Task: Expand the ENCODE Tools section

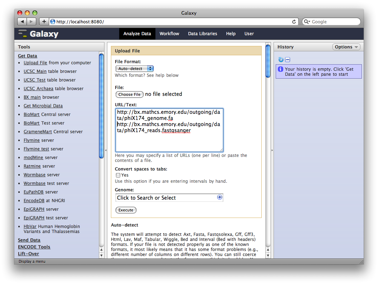Action: tap(34, 247)
